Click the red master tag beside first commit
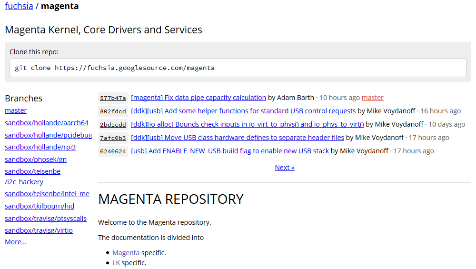The height and width of the screenshot is (269, 476). 373,98
